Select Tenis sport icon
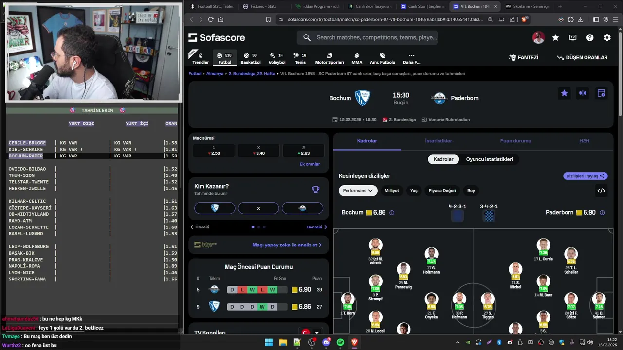 click(300, 58)
